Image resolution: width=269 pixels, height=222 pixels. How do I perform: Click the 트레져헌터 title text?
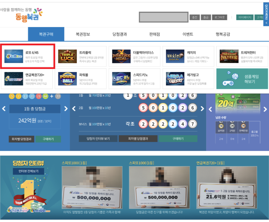(x=248, y=53)
